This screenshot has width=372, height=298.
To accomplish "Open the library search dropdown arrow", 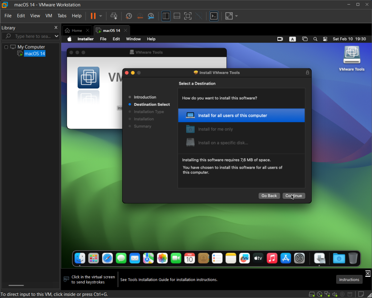I will click(x=56, y=36).
